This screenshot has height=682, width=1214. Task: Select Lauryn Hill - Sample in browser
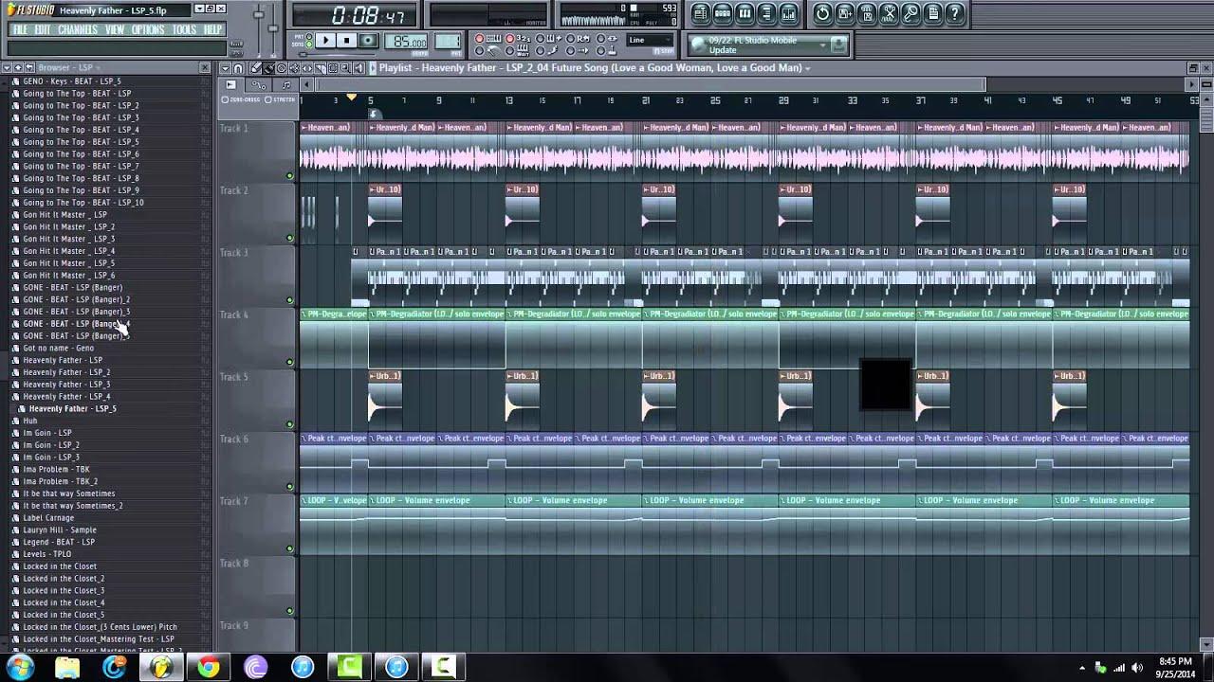(60, 529)
